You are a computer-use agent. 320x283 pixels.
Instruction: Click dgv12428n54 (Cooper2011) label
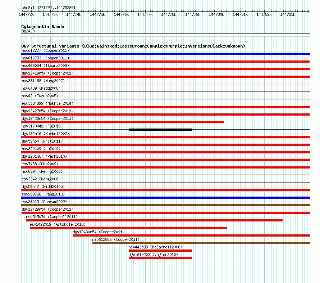pos(47,118)
